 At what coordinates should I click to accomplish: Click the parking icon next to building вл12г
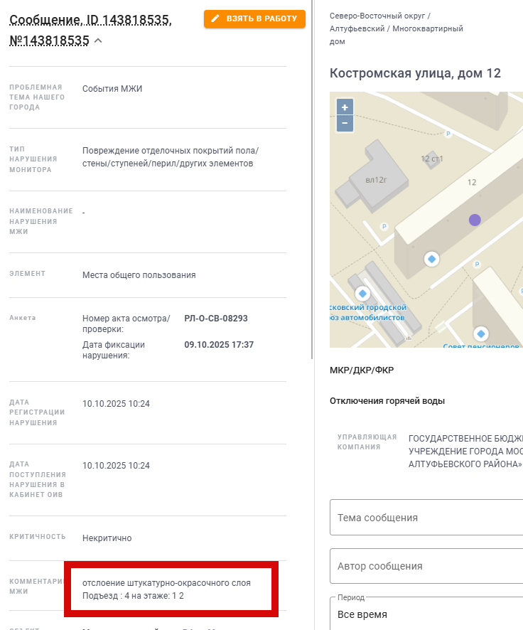pos(384,227)
